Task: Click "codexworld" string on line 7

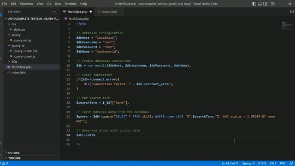Action: pyautogui.click(x=106, y=52)
